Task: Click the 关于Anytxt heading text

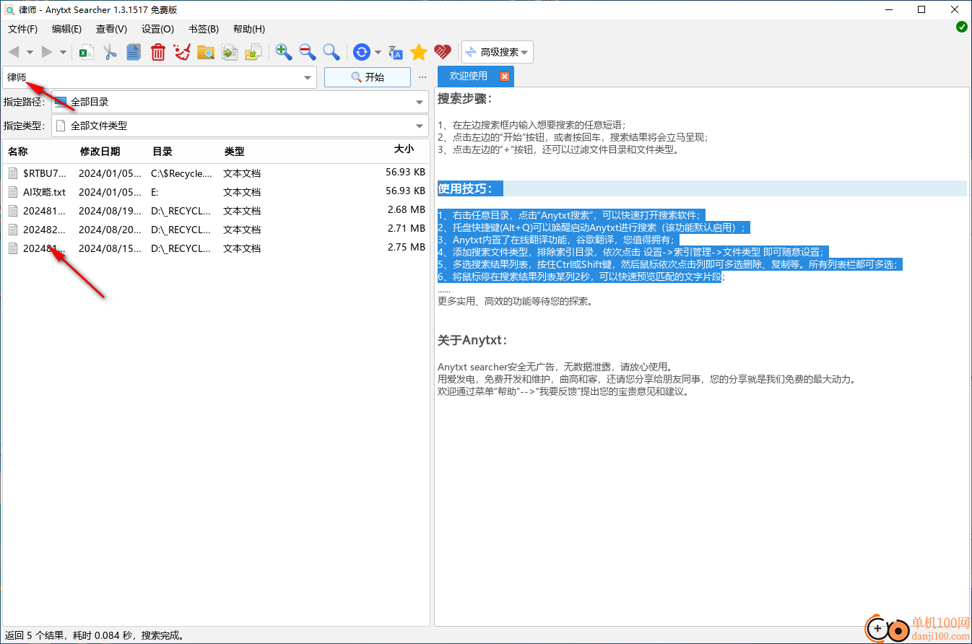Action: point(474,340)
